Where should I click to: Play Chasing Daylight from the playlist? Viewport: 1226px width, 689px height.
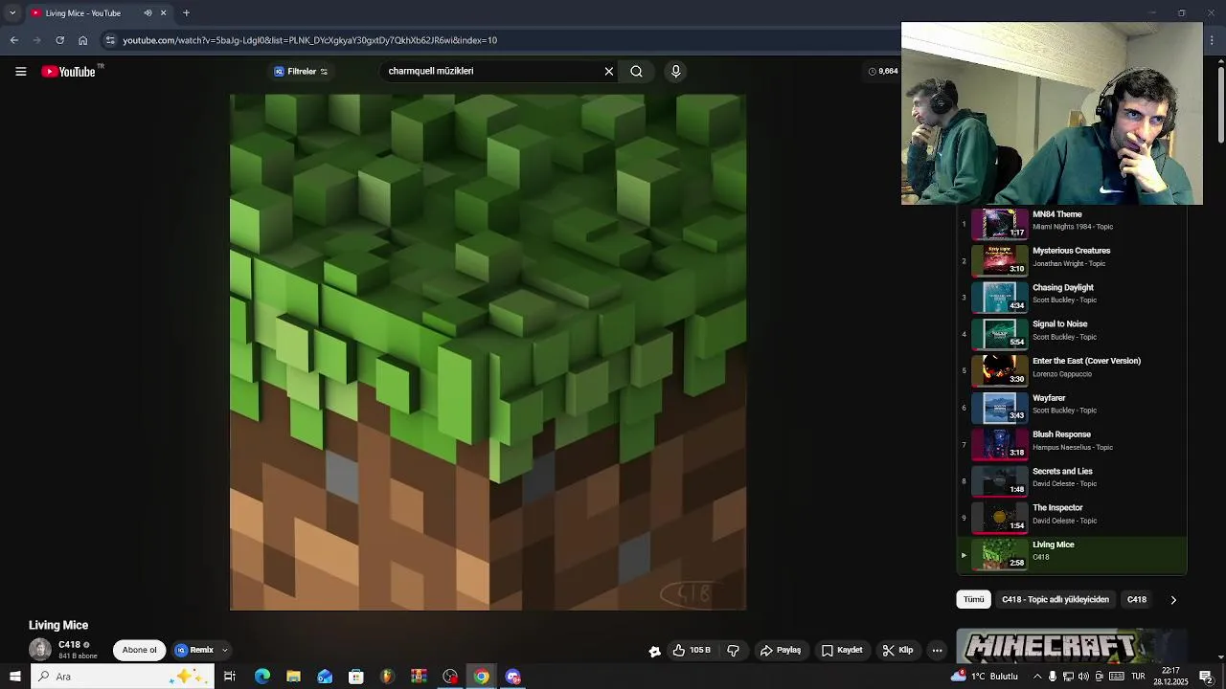[1072, 297]
